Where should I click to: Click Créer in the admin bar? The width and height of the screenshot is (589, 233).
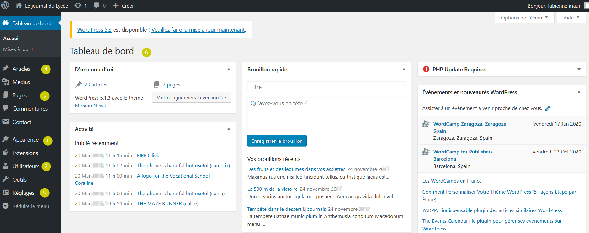click(128, 6)
